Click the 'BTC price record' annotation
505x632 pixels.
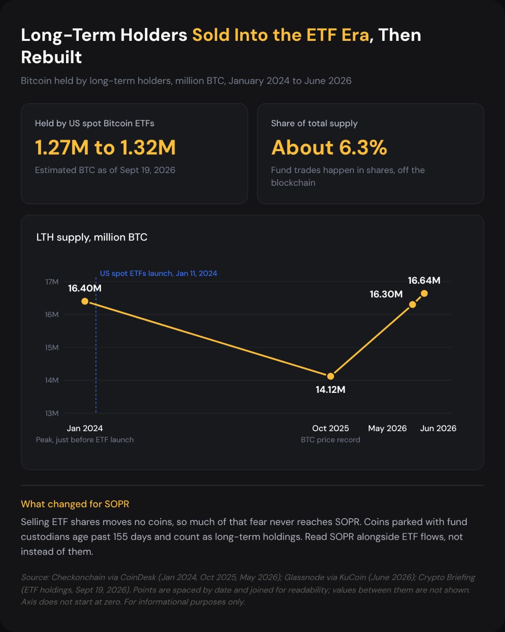[331, 440]
